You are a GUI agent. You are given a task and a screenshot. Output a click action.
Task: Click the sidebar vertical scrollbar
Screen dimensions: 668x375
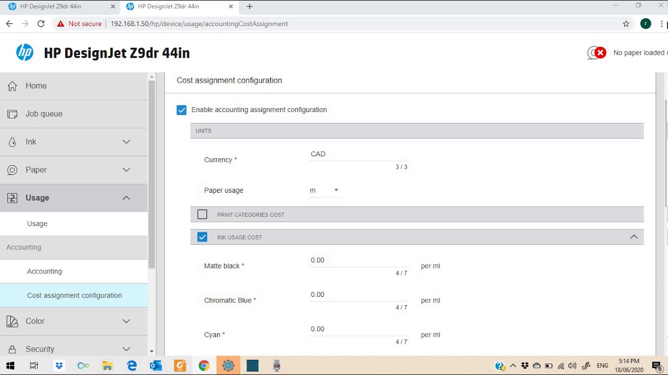coord(152,174)
